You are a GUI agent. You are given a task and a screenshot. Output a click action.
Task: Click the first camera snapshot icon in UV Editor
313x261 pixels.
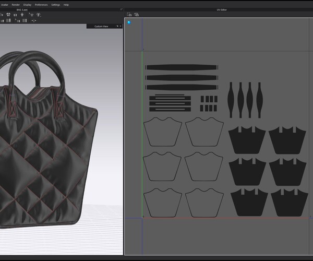click(x=129, y=15)
